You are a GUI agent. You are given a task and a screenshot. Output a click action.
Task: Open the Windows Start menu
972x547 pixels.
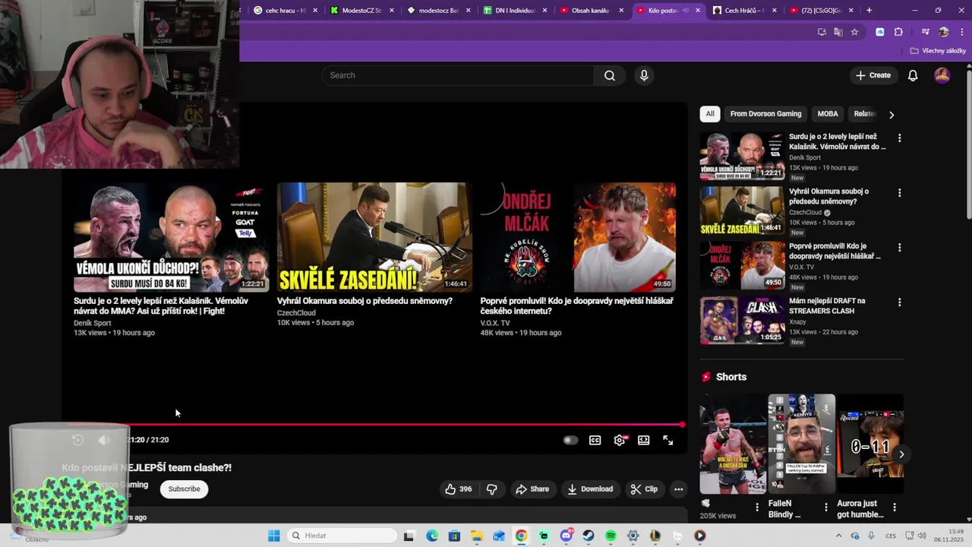point(274,536)
